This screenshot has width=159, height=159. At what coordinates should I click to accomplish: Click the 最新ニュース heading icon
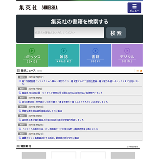[18, 71]
